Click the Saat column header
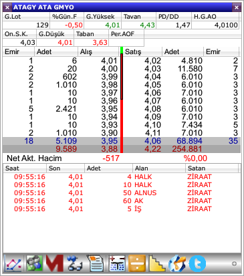Viewport: 244px width, 276px height. [x=25, y=168]
